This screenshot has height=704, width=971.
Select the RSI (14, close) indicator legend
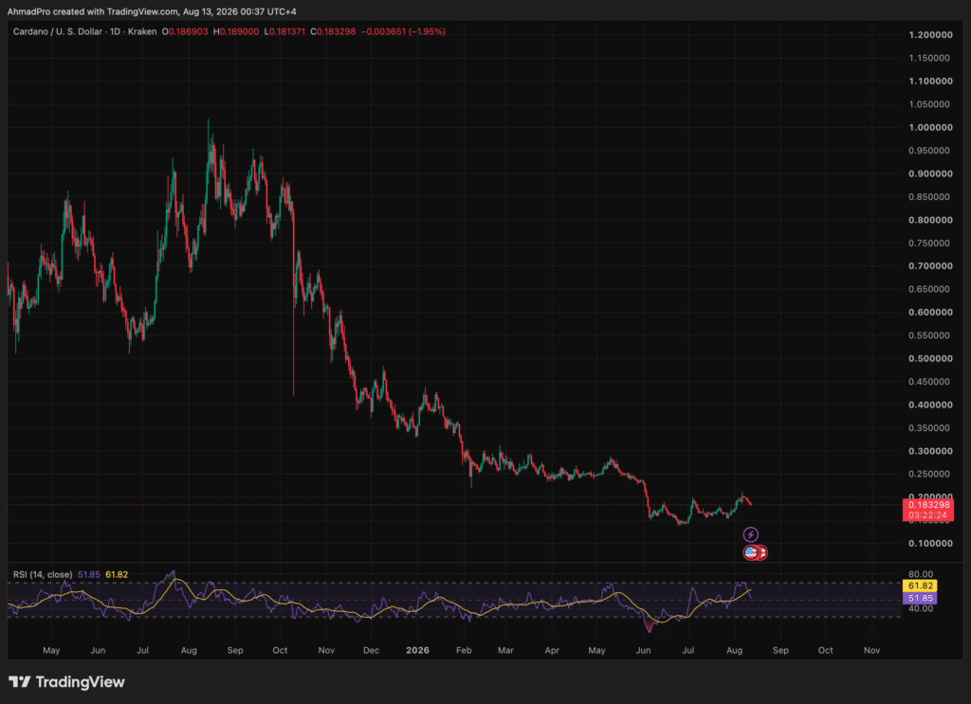coord(43,575)
